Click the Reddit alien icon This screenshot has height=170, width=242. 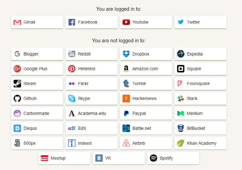coord(72,54)
